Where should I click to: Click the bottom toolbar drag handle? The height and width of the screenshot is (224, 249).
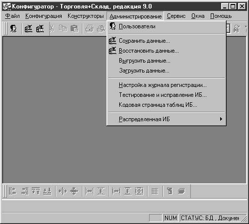click(x=5, y=191)
